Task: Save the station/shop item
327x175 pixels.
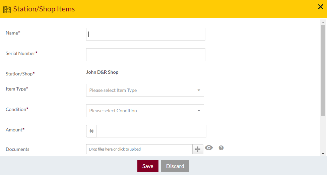Action: click(148, 166)
